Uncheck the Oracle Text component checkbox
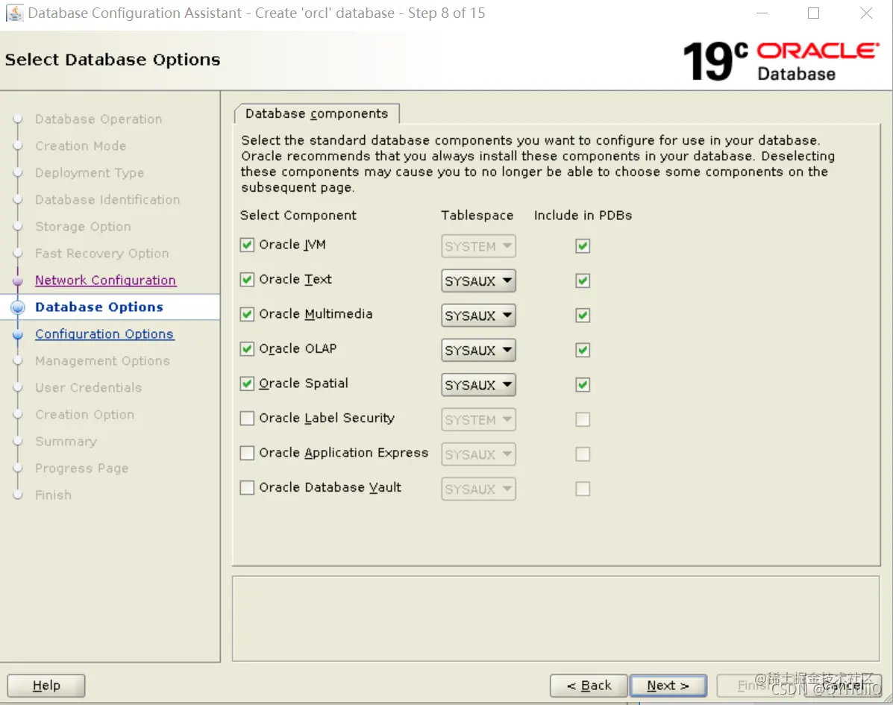Viewport: 893px width, 705px height. (x=247, y=280)
